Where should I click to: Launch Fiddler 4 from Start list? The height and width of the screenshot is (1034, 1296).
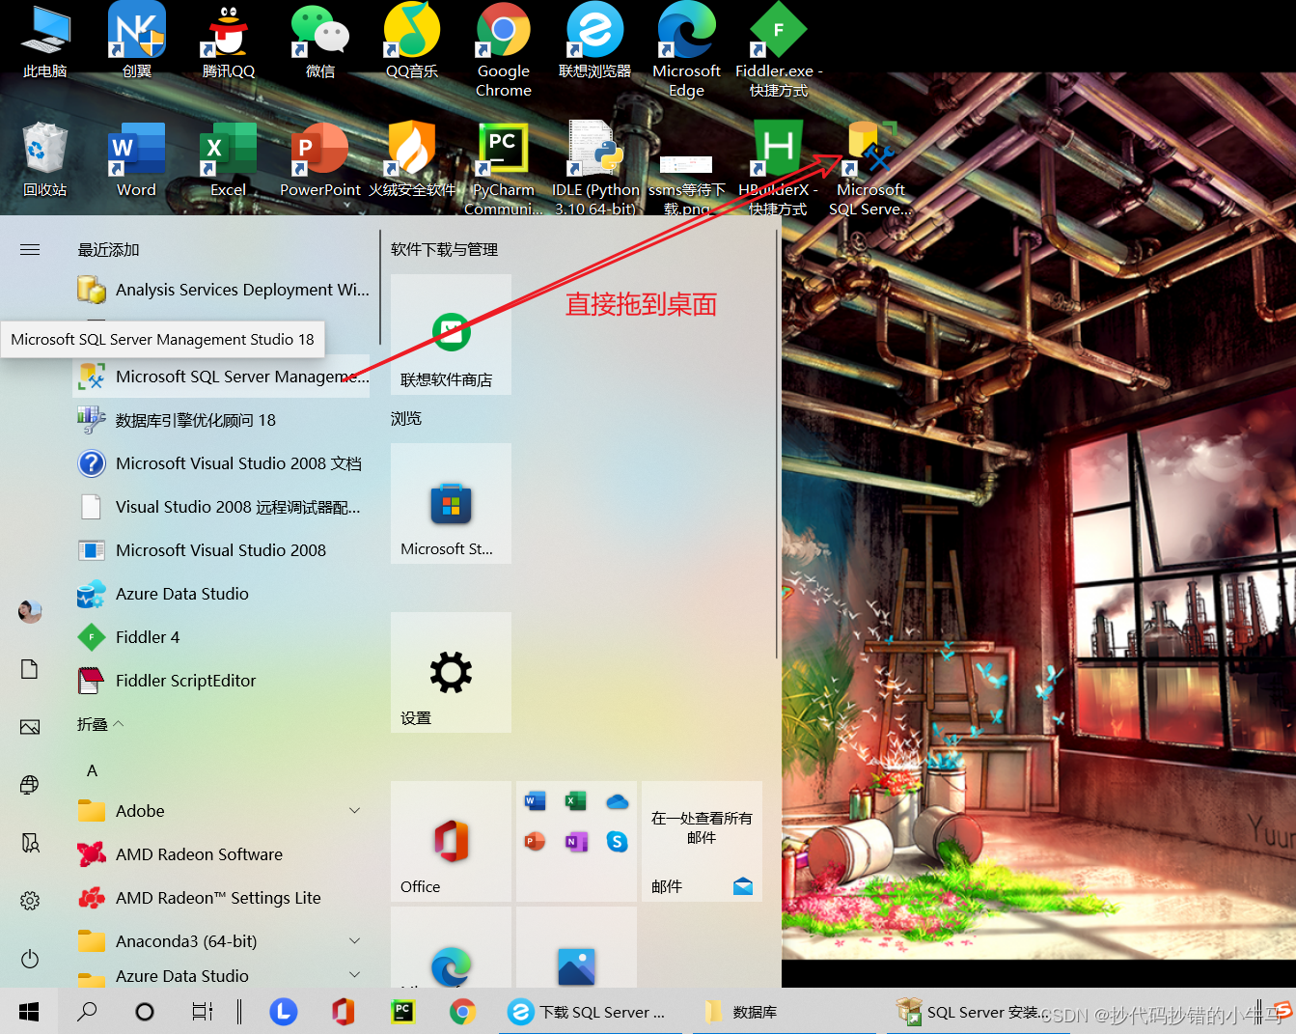click(x=222, y=637)
